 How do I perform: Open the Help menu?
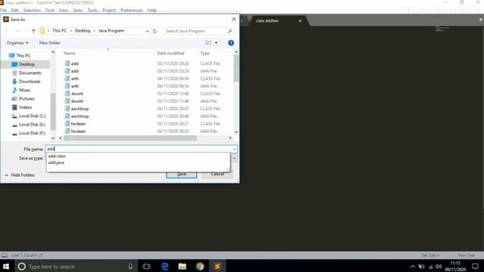coord(152,10)
